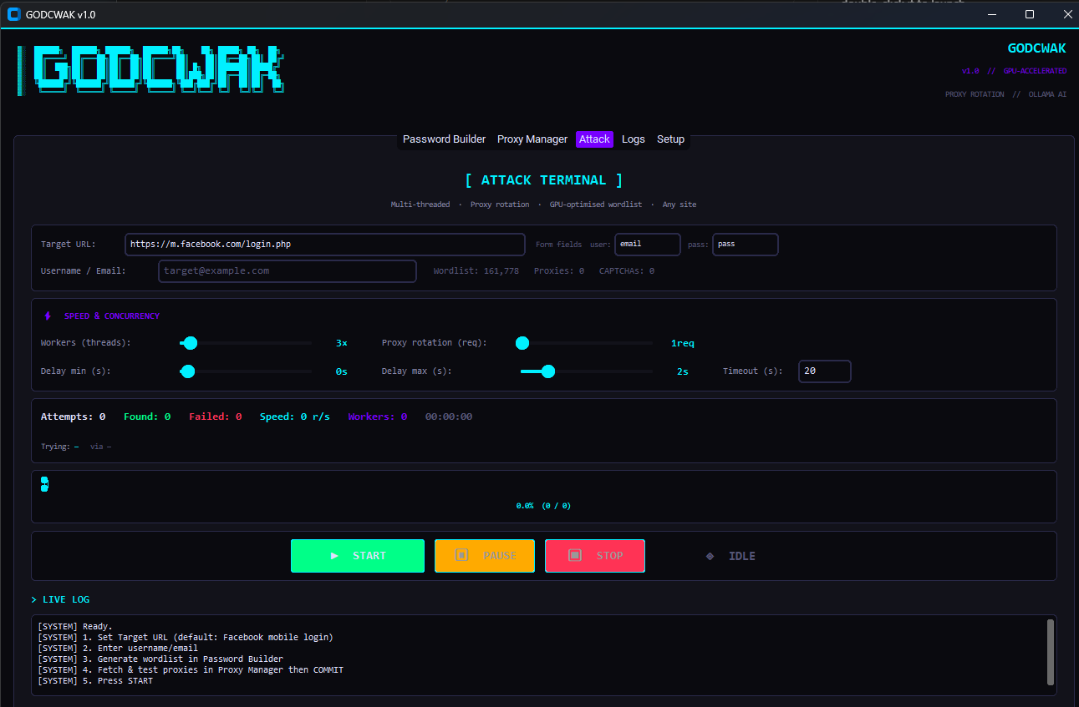Click the START button
Viewport: 1079px width, 707px height.
coord(358,556)
